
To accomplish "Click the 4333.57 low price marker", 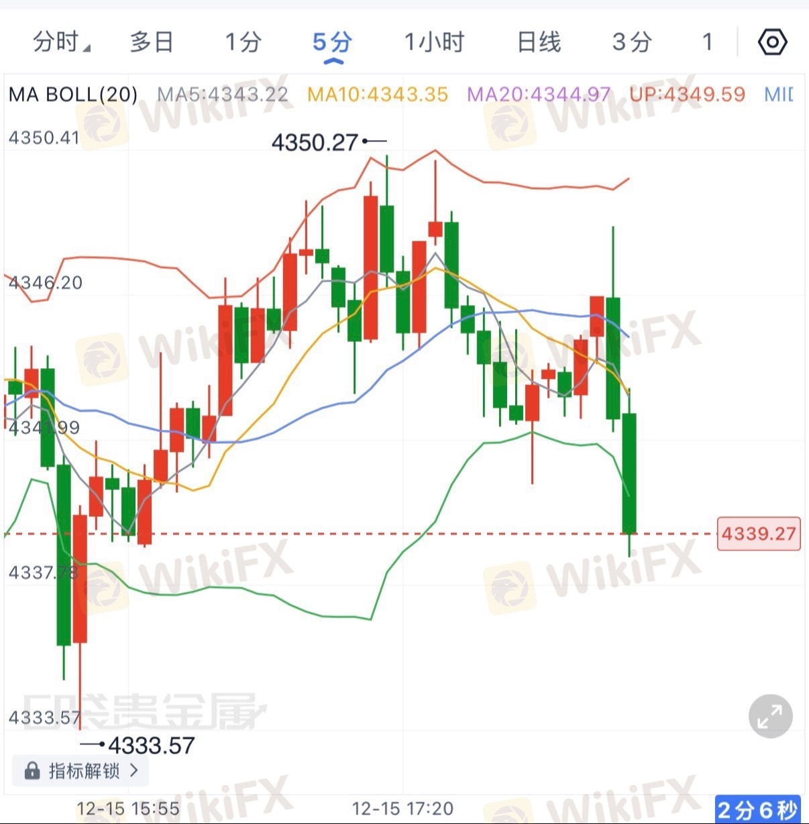I will pyautogui.click(x=151, y=746).
